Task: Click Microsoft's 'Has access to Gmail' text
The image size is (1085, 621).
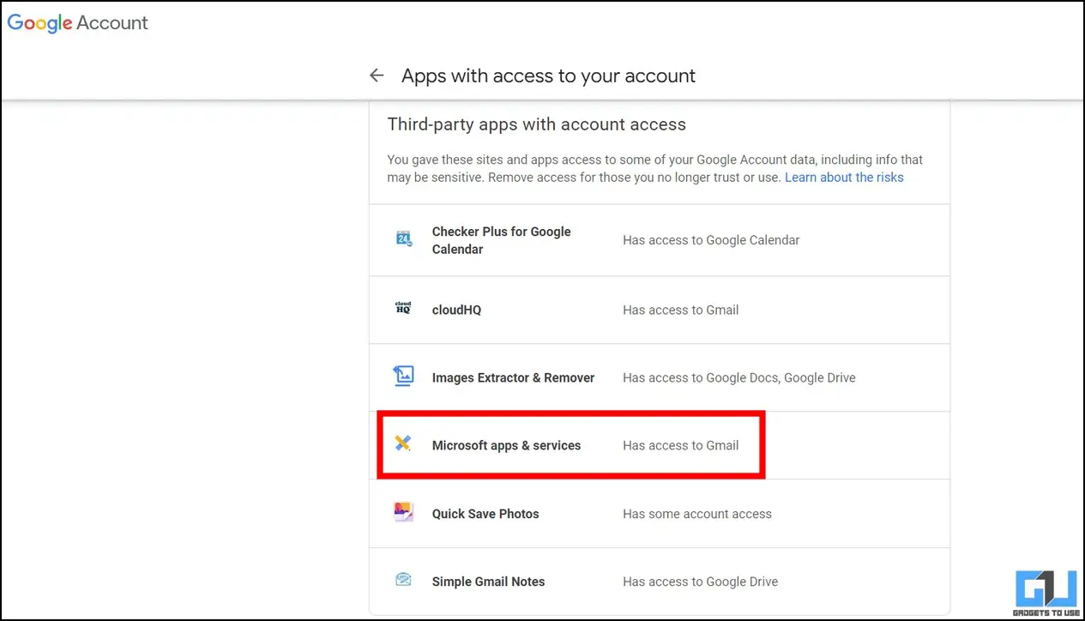Action: click(680, 445)
